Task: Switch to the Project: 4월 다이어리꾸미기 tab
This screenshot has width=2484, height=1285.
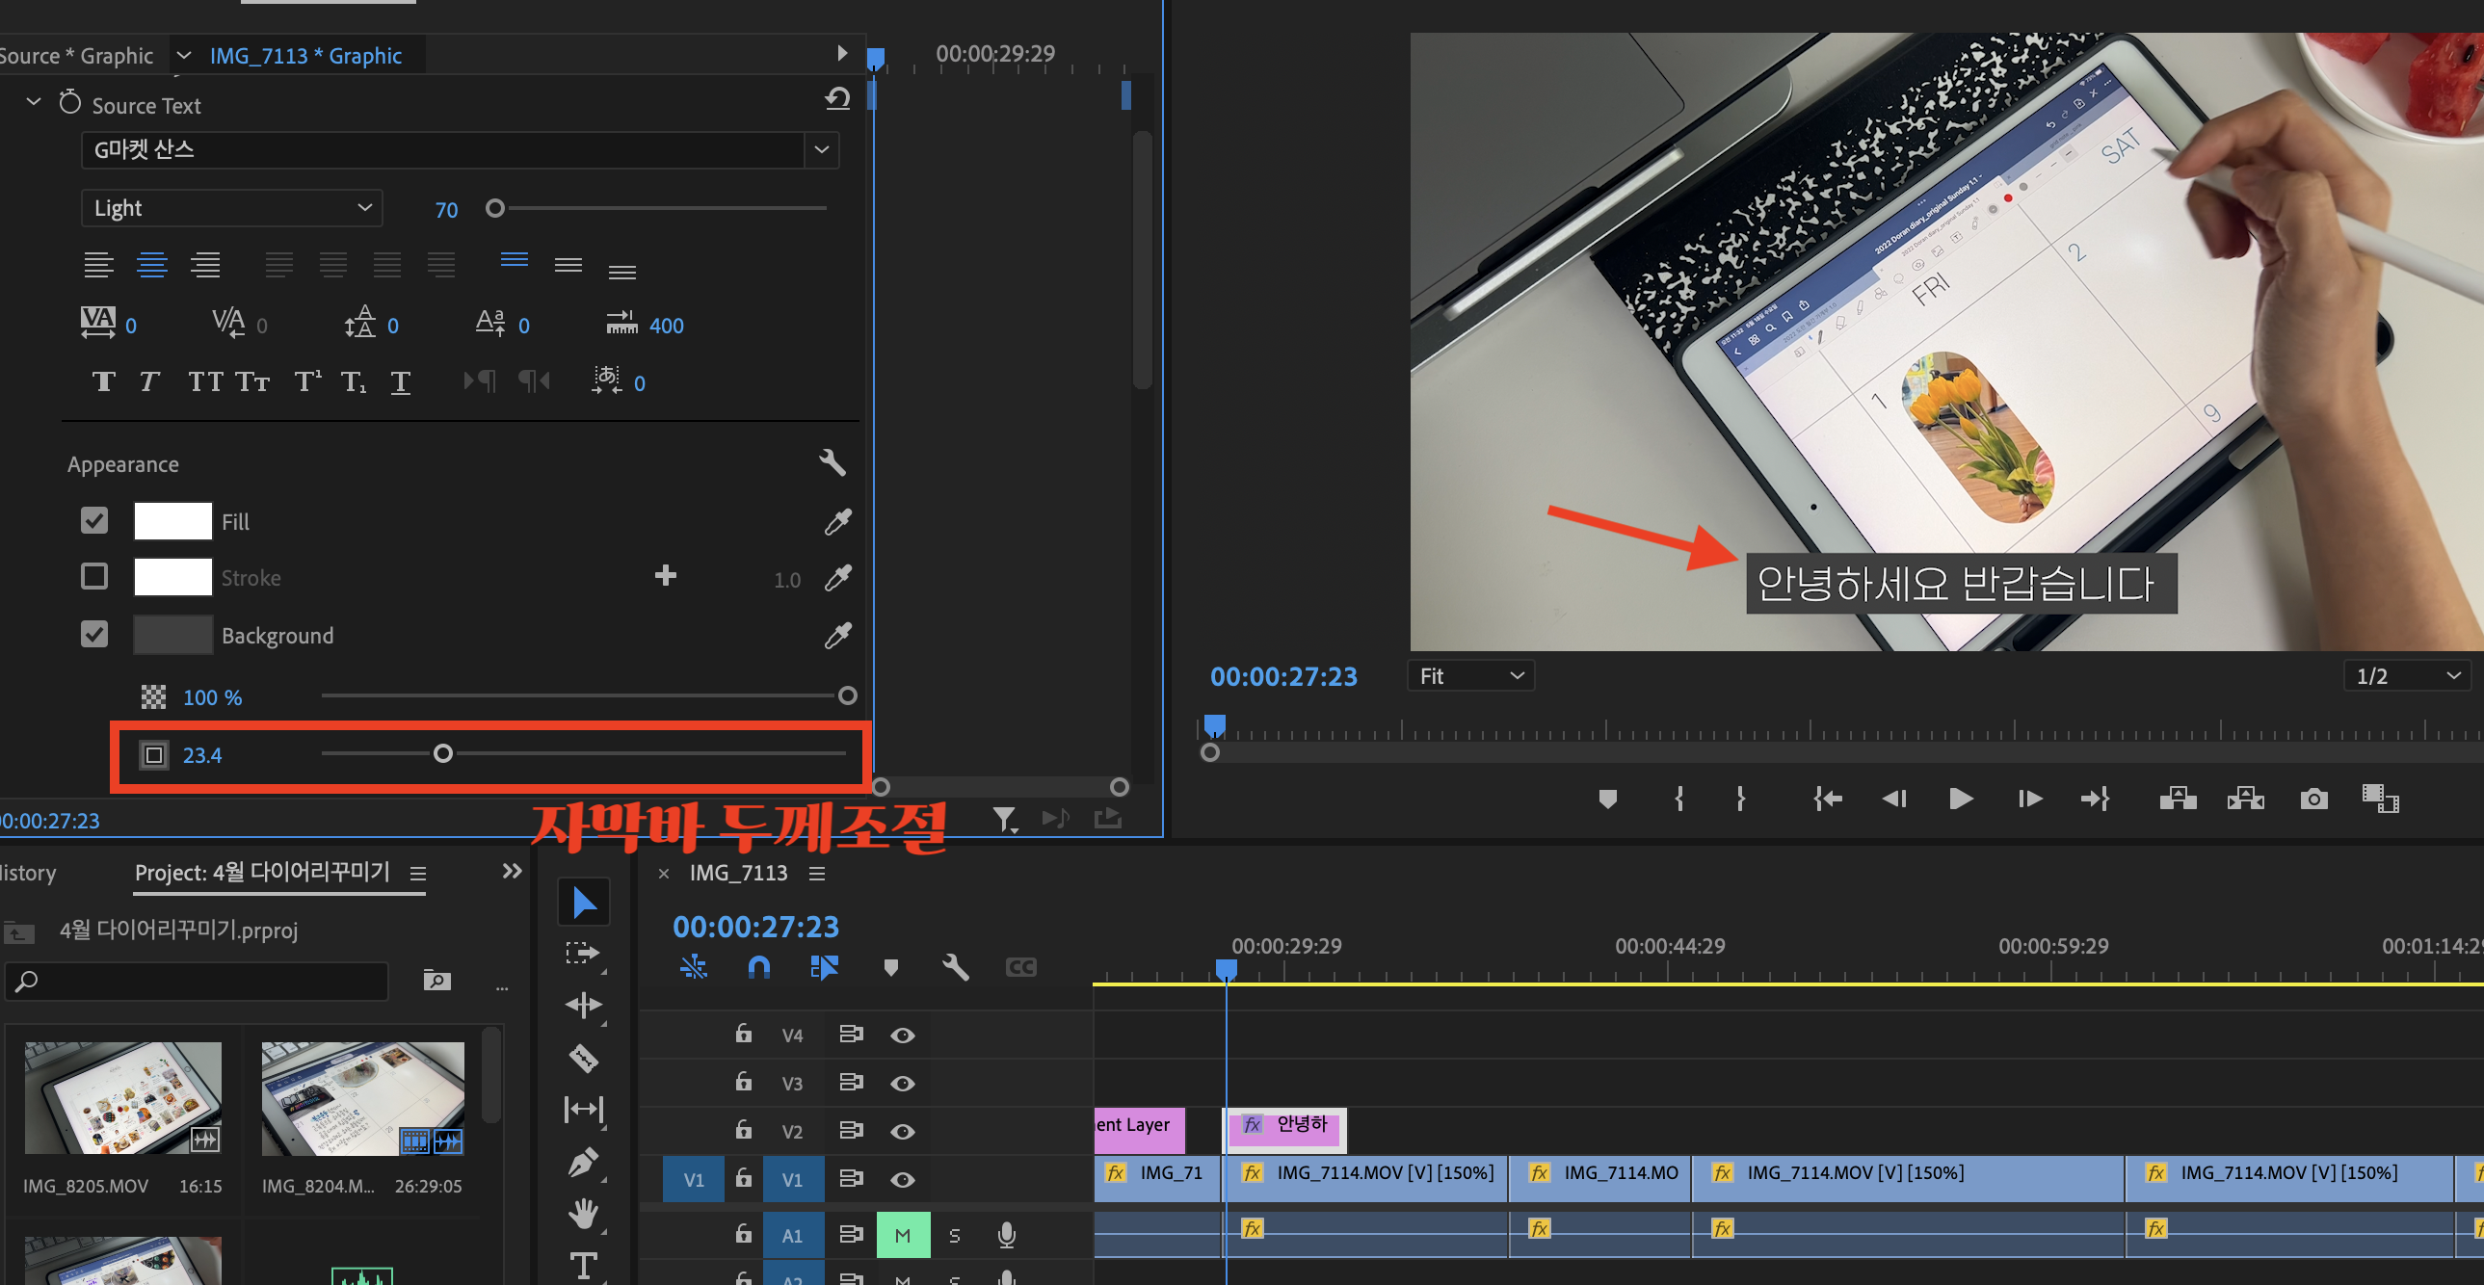Action: tap(262, 873)
